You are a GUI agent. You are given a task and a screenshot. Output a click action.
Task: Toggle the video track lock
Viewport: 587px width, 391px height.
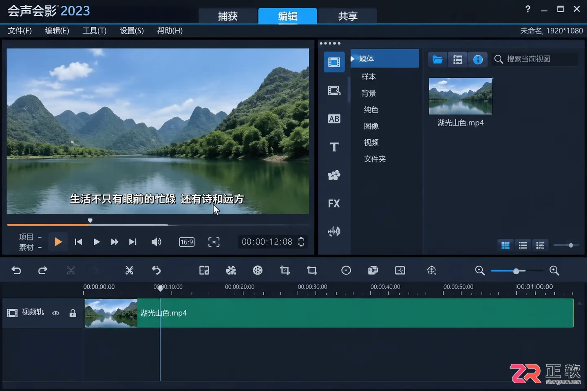point(73,313)
